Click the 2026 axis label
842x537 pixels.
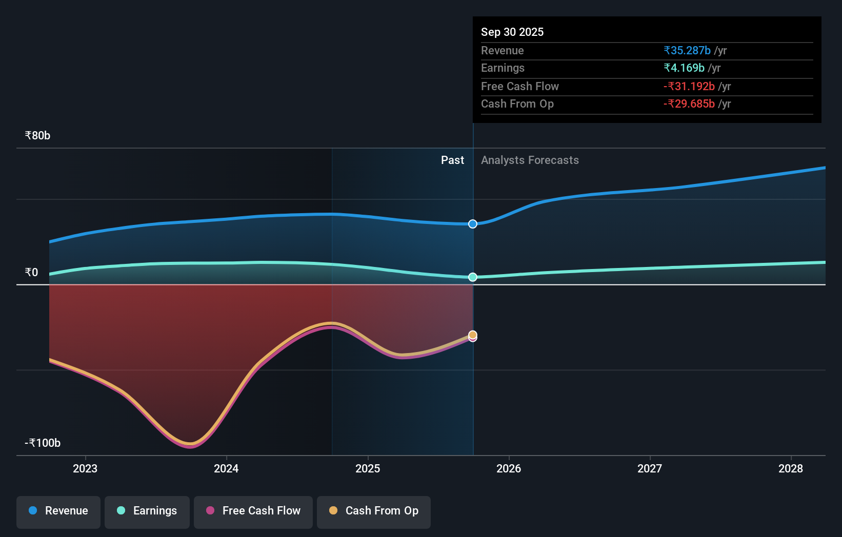click(x=508, y=468)
